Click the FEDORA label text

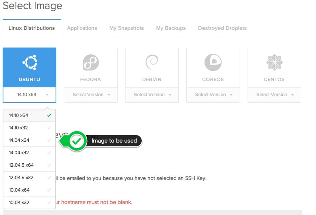90,80
